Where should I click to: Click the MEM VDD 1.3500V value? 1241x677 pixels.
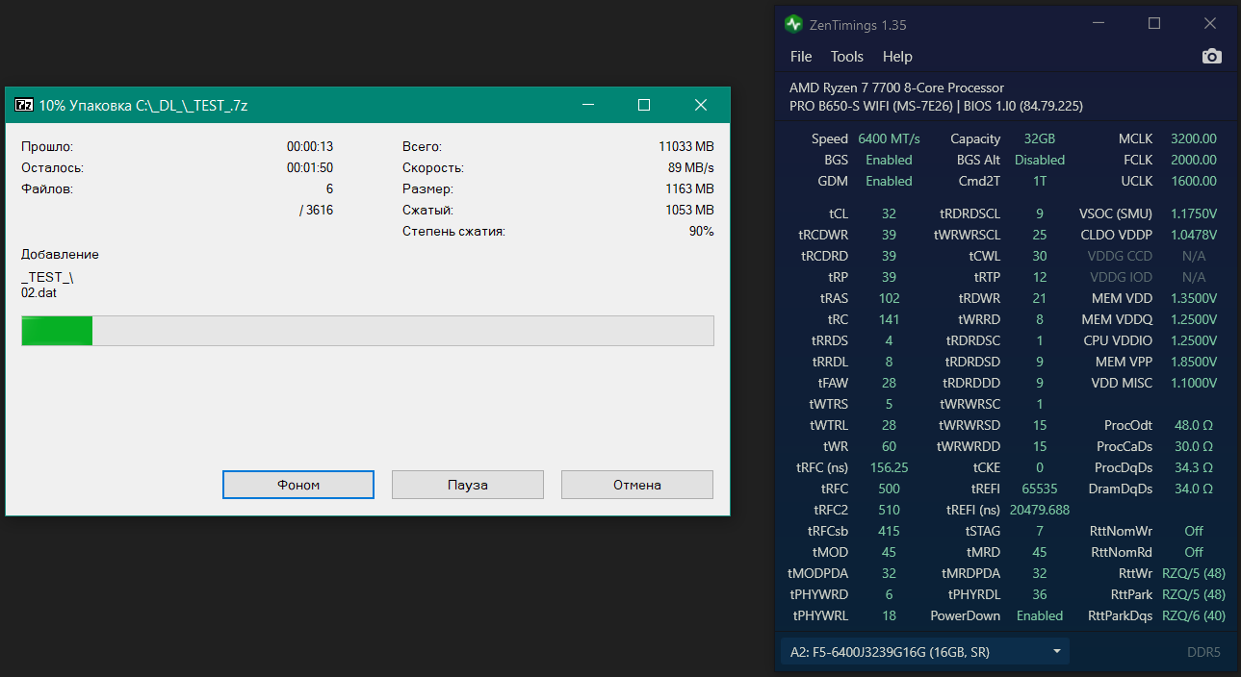pos(1194,298)
